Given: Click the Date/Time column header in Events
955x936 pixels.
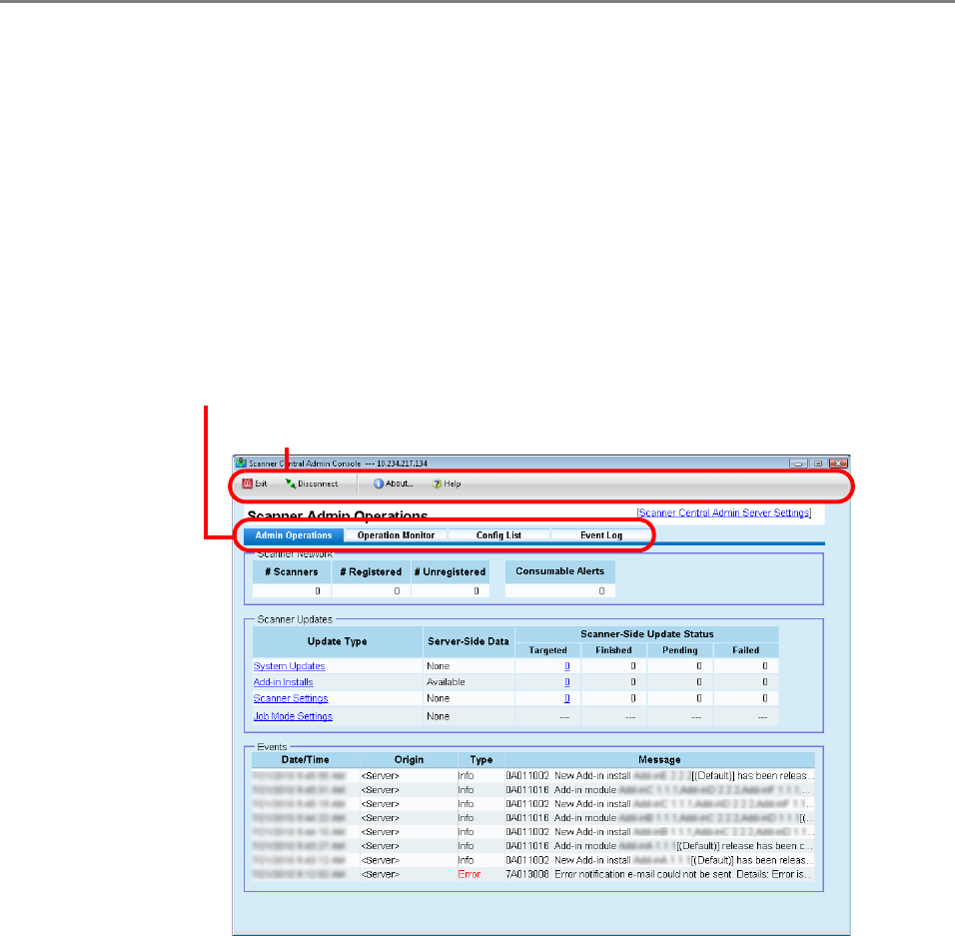Looking at the screenshot, I should click(x=305, y=759).
